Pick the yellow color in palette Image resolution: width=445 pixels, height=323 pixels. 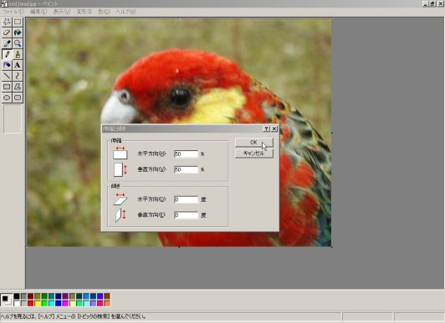(x=38, y=304)
